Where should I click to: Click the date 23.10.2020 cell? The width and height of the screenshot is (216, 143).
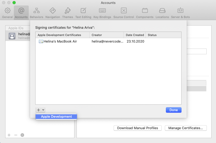point(135,41)
